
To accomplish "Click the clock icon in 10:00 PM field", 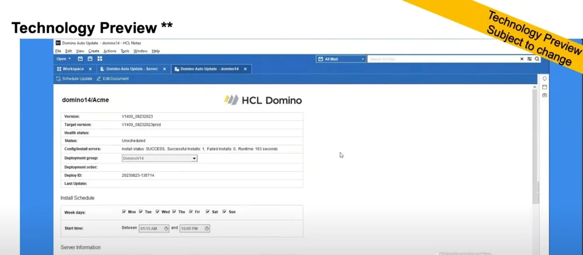I will click(x=207, y=228).
